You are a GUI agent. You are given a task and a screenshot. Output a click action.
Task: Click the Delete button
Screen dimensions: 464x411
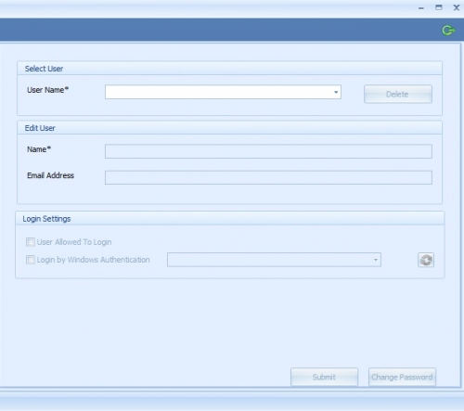(398, 94)
